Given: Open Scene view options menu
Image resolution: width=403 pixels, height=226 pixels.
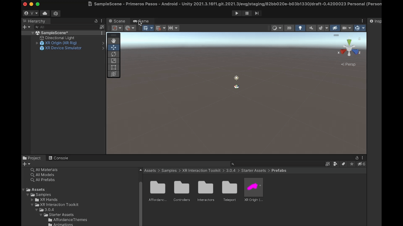Looking at the screenshot, I should click(x=362, y=21).
